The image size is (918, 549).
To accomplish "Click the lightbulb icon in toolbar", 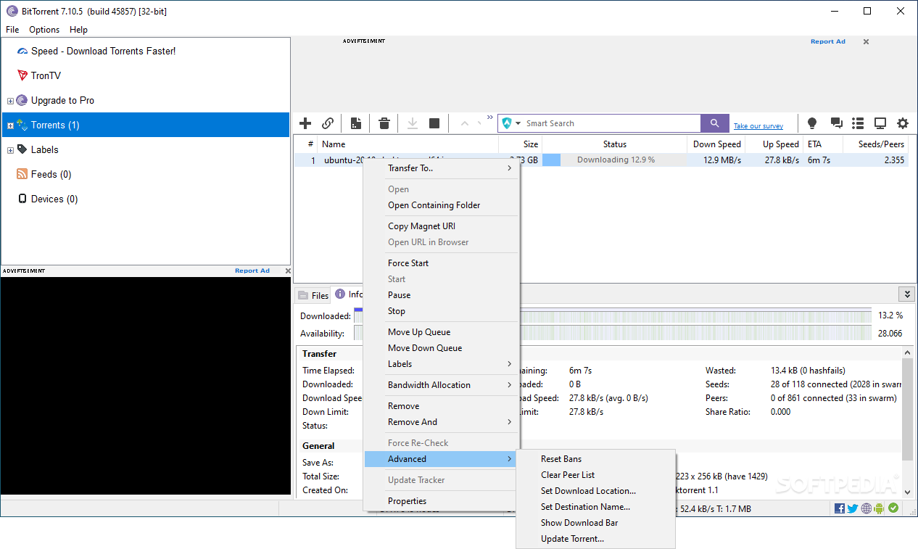I will coord(812,123).
